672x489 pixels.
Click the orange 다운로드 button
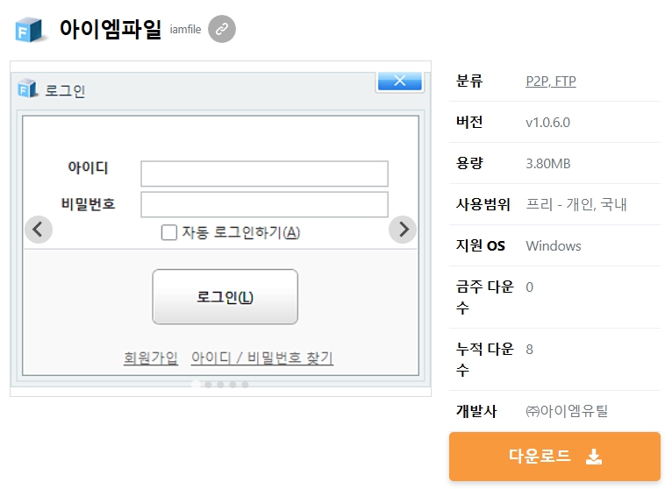pos(554,457)
